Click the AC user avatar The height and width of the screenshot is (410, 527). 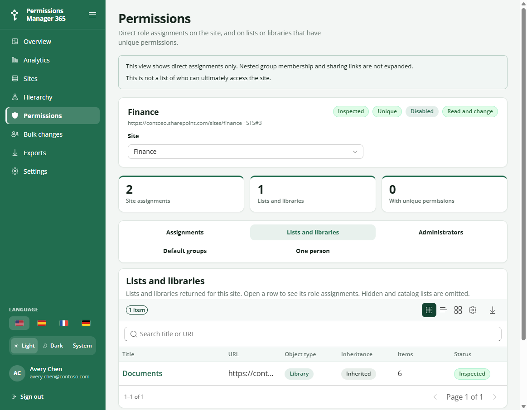(x=17, y=373)
